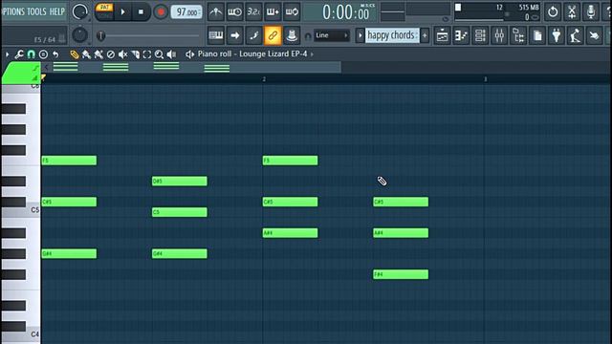Select the Mute tool speaker icon

click(x=122, y=54)
